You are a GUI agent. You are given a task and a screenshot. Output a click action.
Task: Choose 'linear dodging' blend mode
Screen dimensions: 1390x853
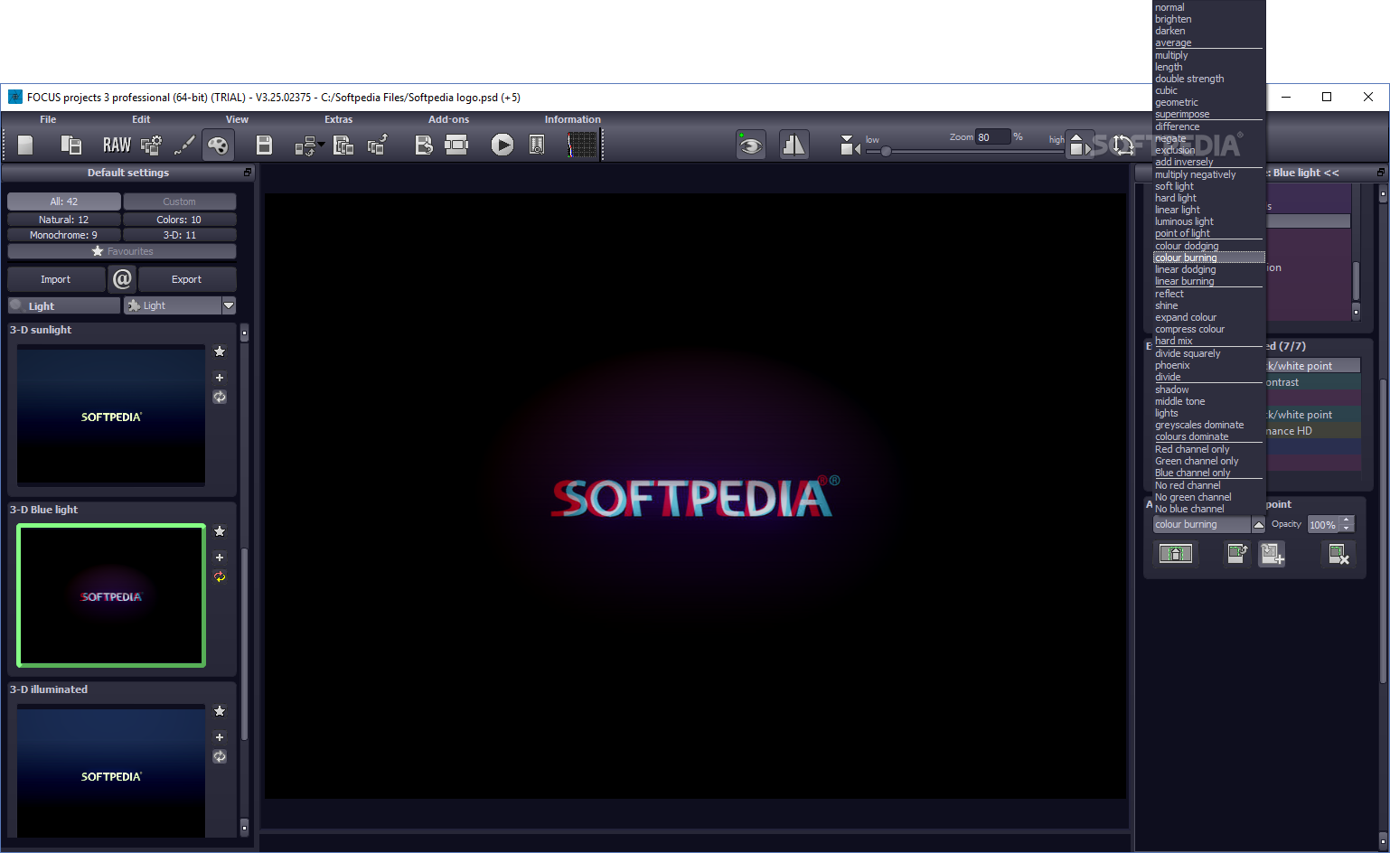tap(1185, 269)
